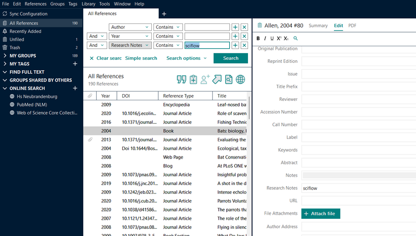Switch to the PDF tab
This screenshot has width=416, height=236.
pyautogui.click(x=352, y=25)
